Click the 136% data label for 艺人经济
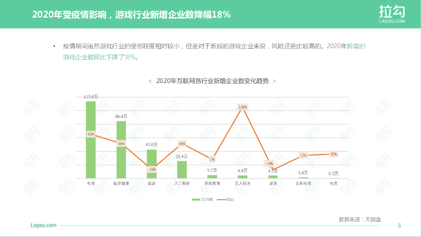This screenshot has height=237, width=421. [243, 107]
